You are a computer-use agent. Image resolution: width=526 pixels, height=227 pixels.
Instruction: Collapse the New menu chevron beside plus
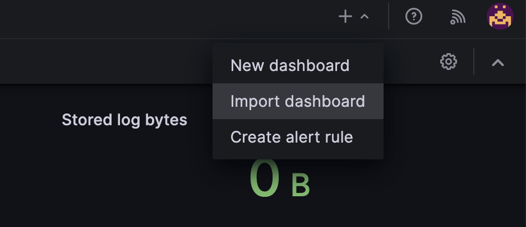pos(364,17)
